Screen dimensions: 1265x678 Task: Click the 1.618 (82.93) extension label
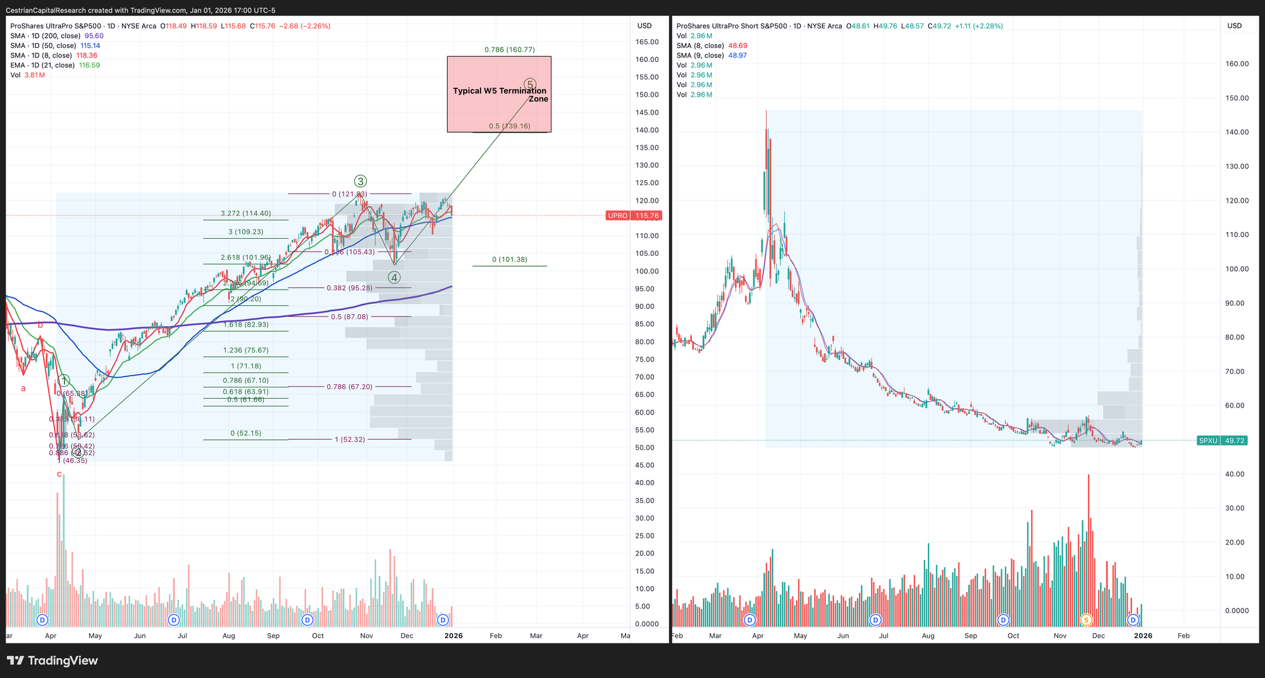click(246, 324)
